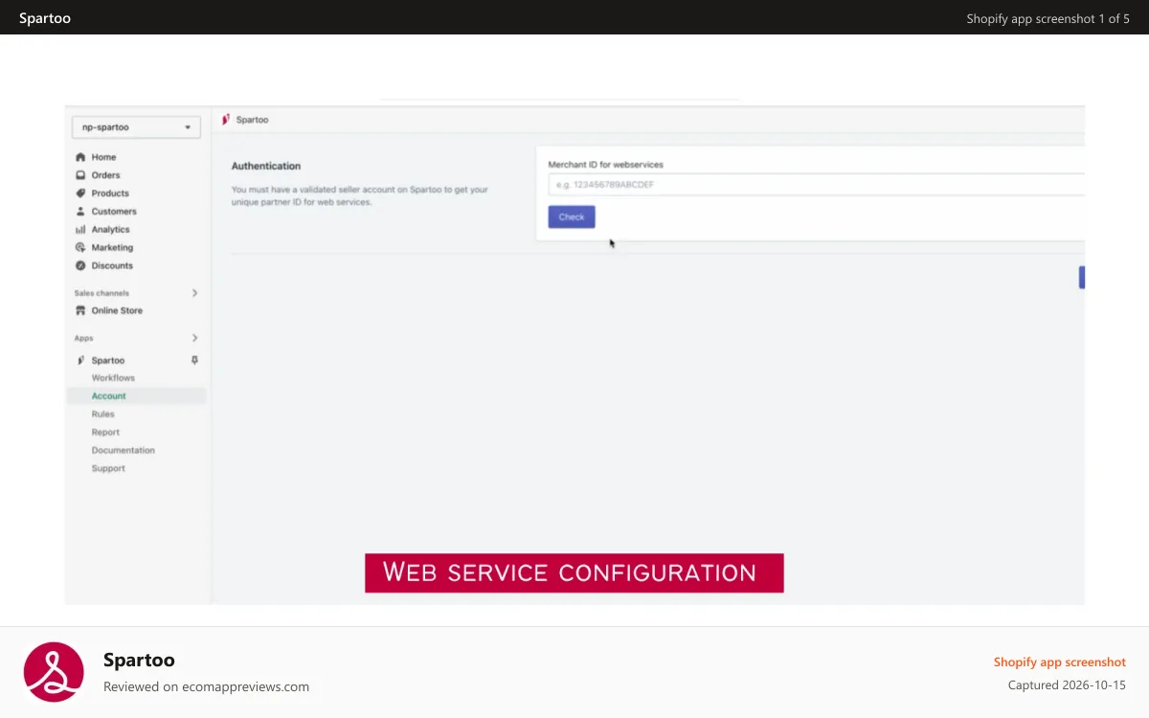Expand the Sales channels chevron

pyautogui.click(x=194, y=293)
